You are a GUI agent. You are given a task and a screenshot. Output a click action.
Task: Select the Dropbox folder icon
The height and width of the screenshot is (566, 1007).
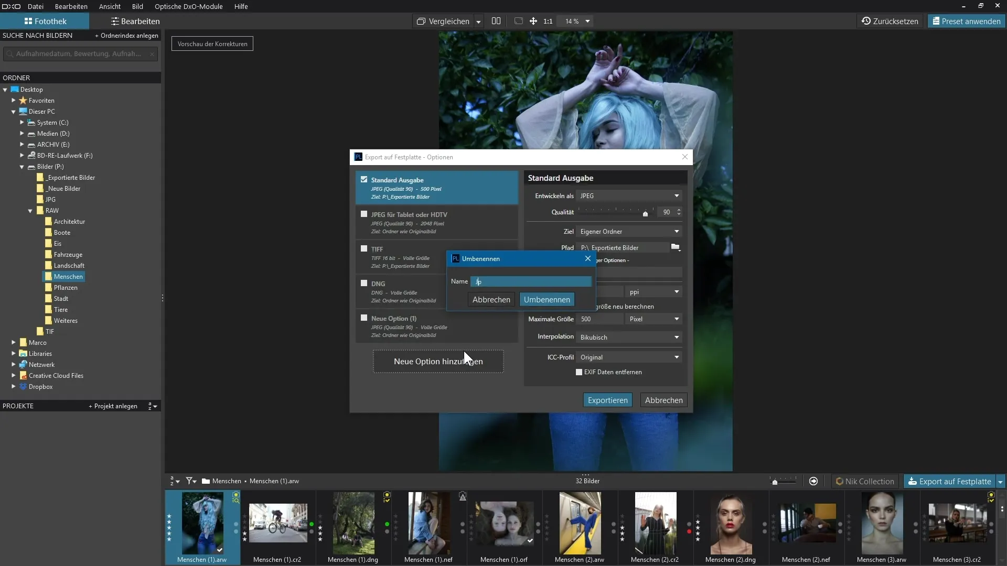coord(23,387)
